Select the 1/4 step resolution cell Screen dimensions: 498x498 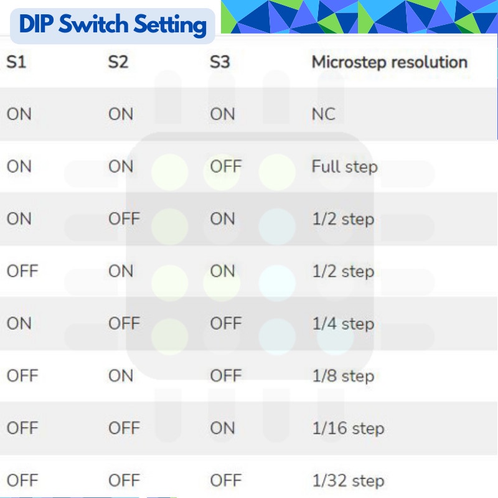[x=343, y=324]
